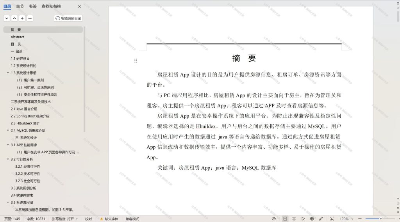400x222 pixels.
Task: Click the writing mode pen icon
Action: pos(321,219)
